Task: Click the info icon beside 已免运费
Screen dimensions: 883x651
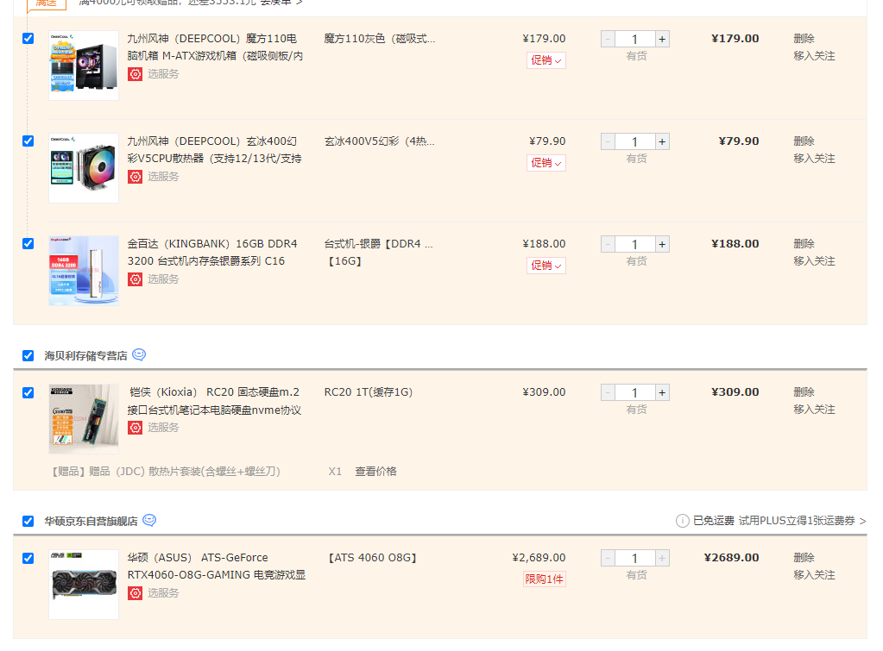Action: (682, 521)
